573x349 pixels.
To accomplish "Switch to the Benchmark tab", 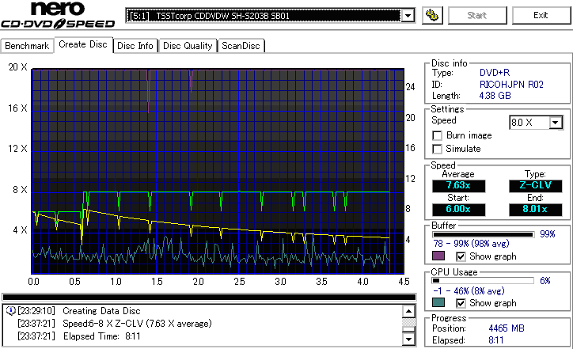I will click(27, 46).
